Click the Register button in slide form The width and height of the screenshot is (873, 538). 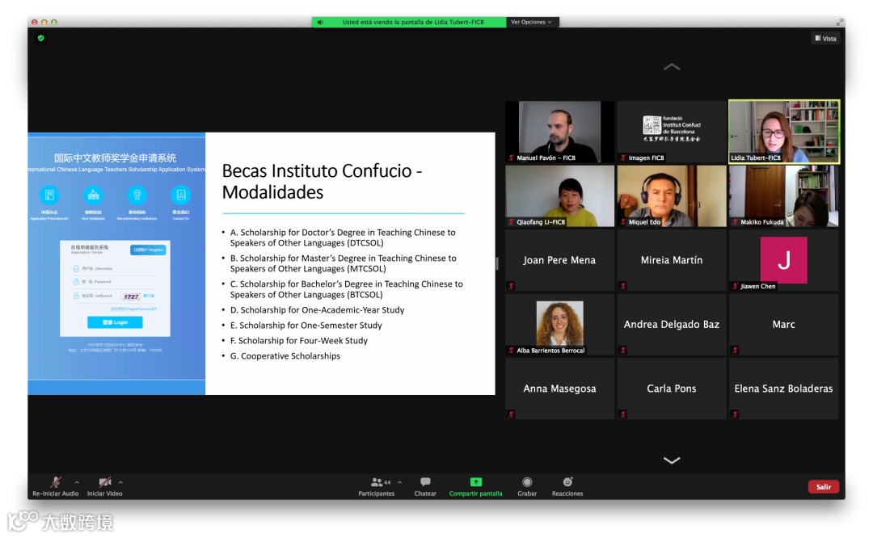(148, 250)
